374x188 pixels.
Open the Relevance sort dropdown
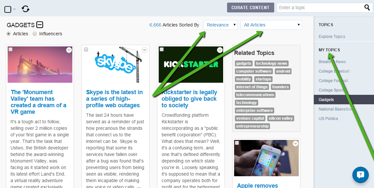point(221,25)
